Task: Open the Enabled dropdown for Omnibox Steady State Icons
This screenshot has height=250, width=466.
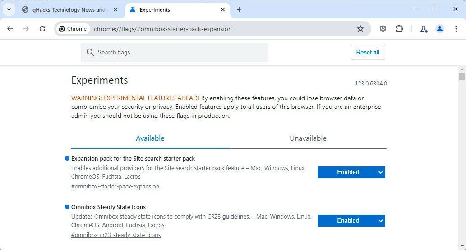Action: pos(351,221)
